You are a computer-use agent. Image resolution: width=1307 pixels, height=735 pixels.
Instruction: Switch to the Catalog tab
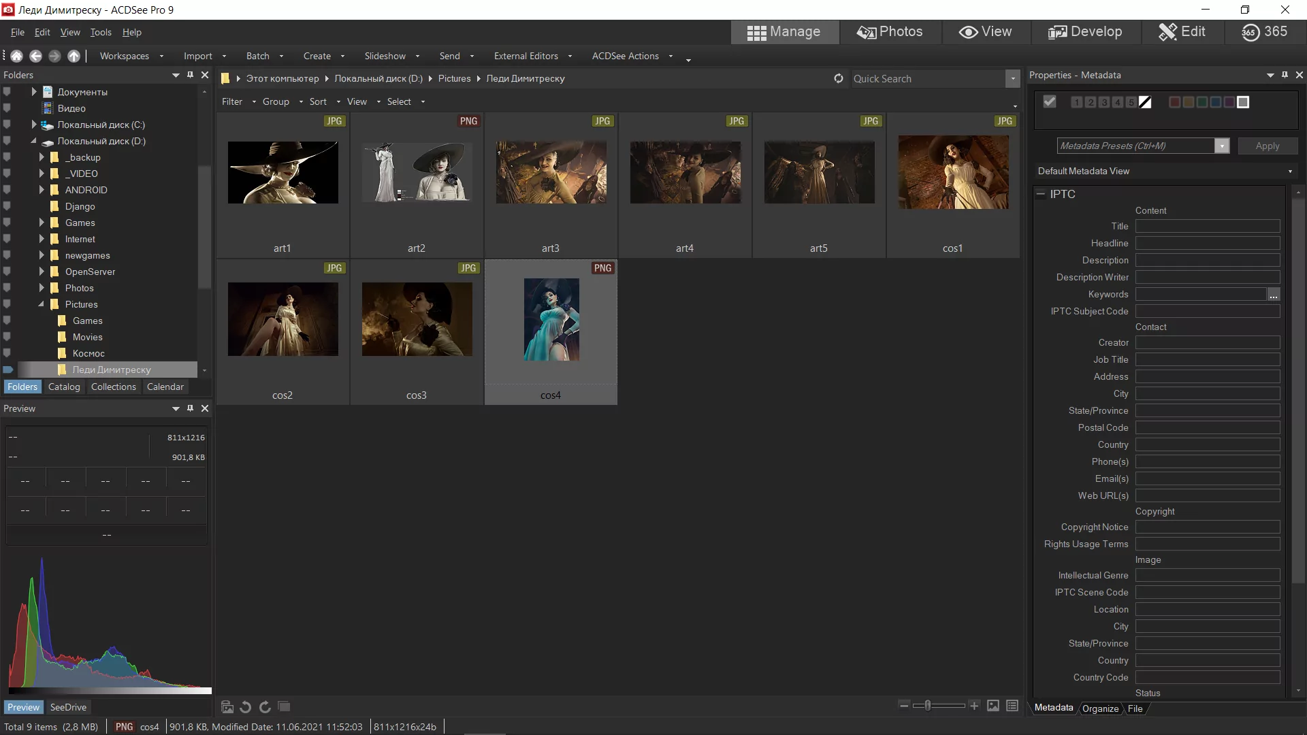(x=64, y=387)
